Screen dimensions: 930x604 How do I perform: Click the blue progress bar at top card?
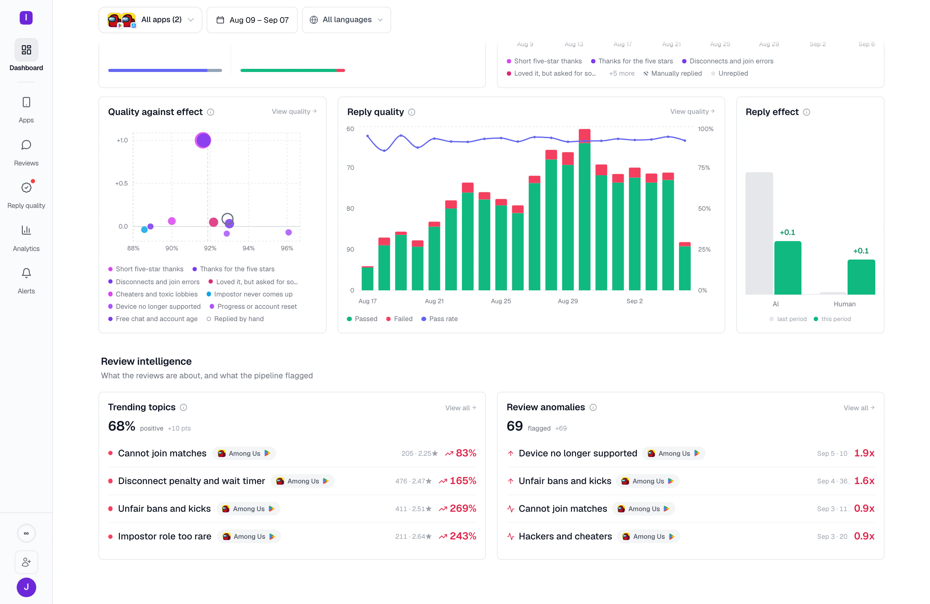click(165, 70)
